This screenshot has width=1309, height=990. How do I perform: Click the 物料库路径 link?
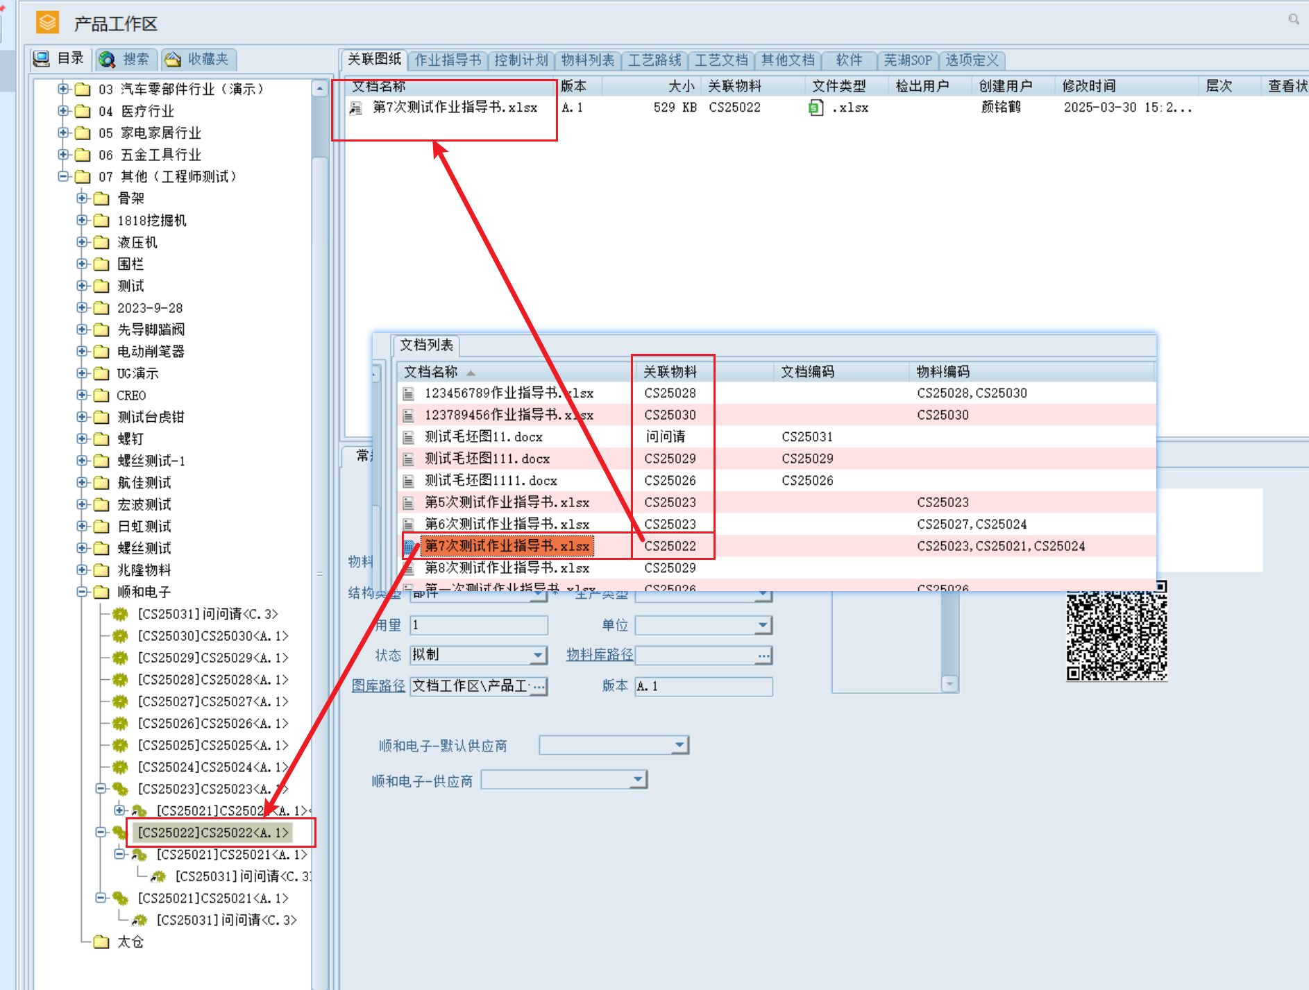pyautogui.click(x=600, y=655)
